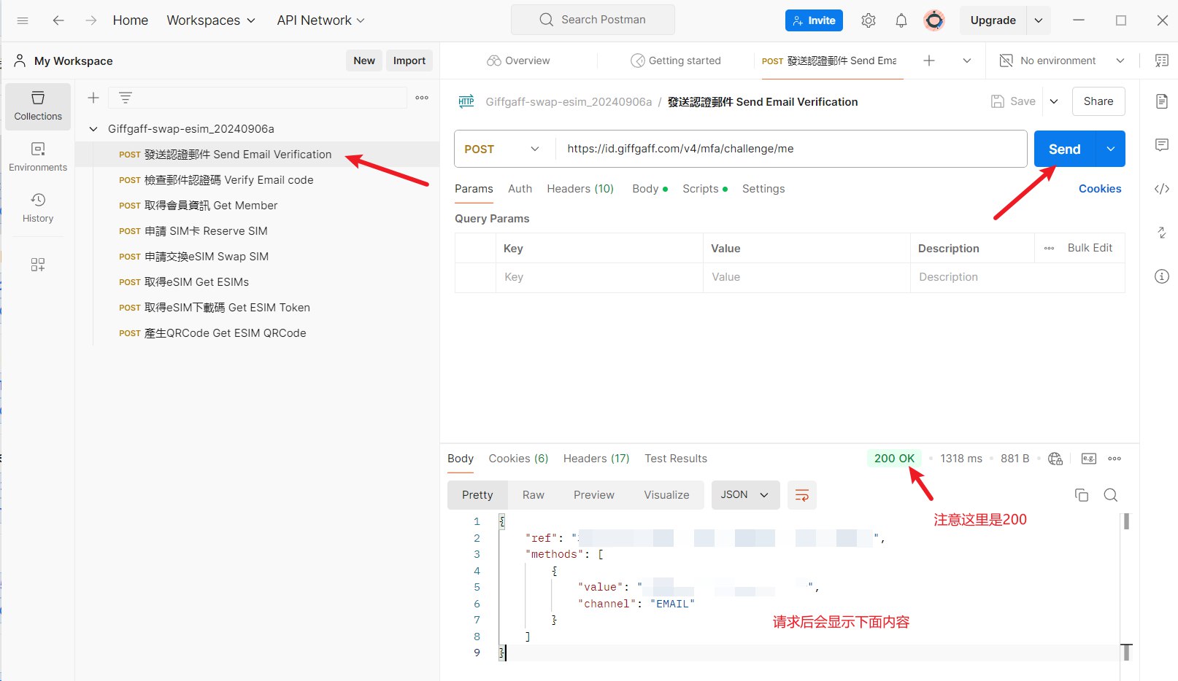Toggle word wrap in response viewer

801,495
